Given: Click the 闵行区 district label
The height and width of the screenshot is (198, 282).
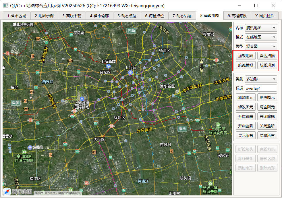Looking at the screenshot, I should (x=99, y=139).
